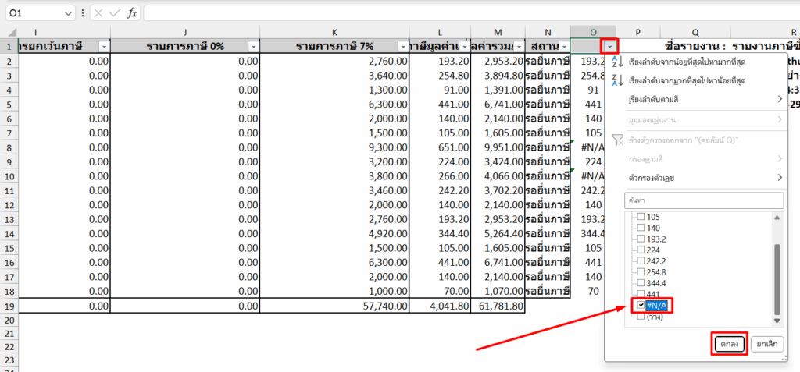Image resolution: width=800 pixels, height=372 pixels.
Task: Uncheck the #N/A filter checkbox
Action: click(x=641, y=306)
